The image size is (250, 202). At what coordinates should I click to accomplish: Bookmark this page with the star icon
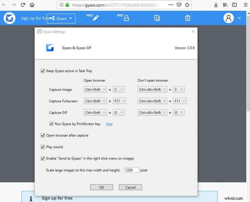point(187,5)
